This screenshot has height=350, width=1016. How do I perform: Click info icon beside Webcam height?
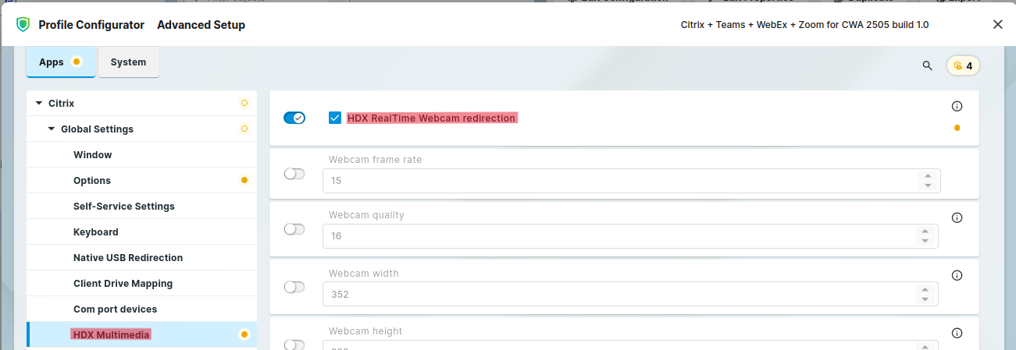tap(957, 333)
